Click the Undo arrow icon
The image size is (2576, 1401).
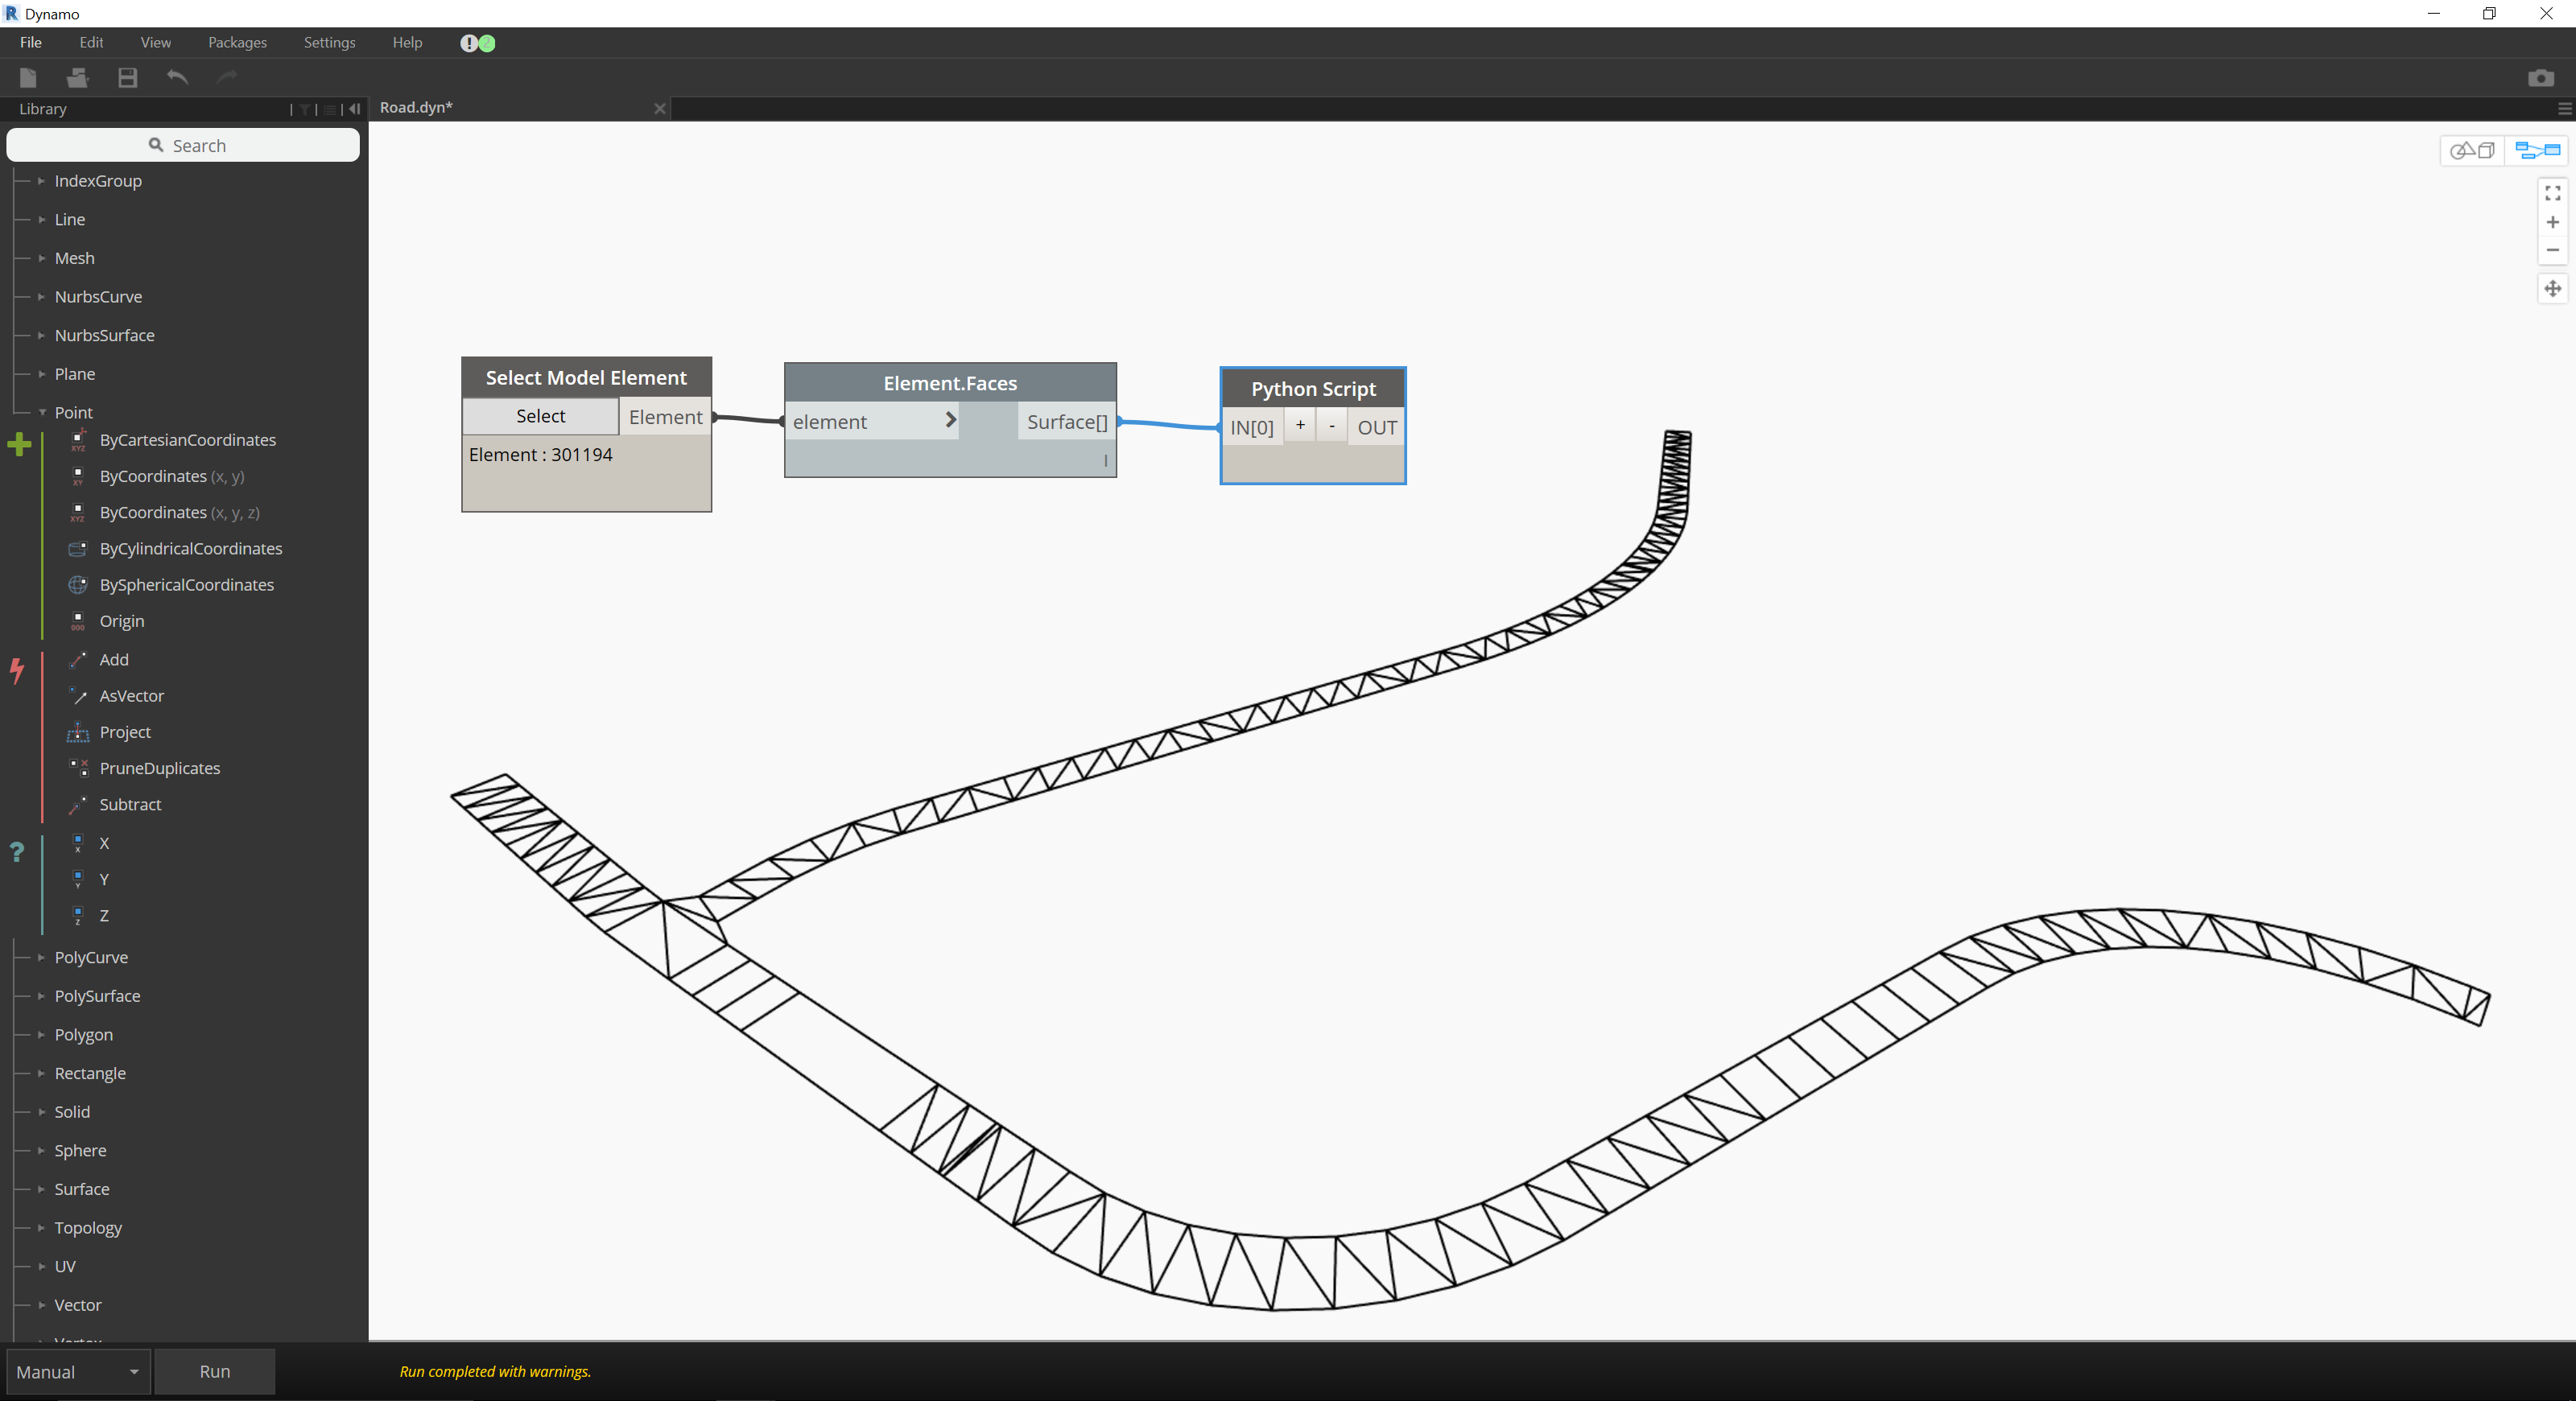177,77
